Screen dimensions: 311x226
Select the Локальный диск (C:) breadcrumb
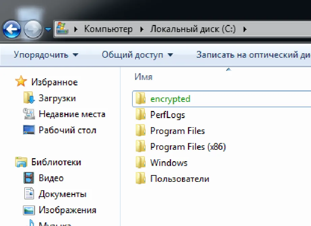[x=193, y=29]
